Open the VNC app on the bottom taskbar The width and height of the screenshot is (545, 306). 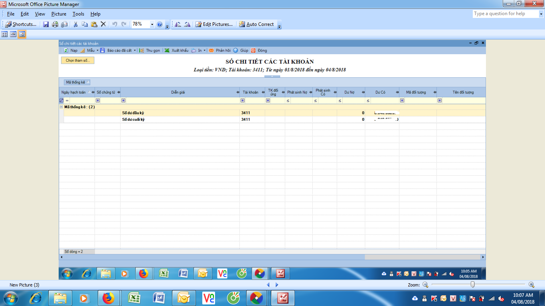click(209, 298)
